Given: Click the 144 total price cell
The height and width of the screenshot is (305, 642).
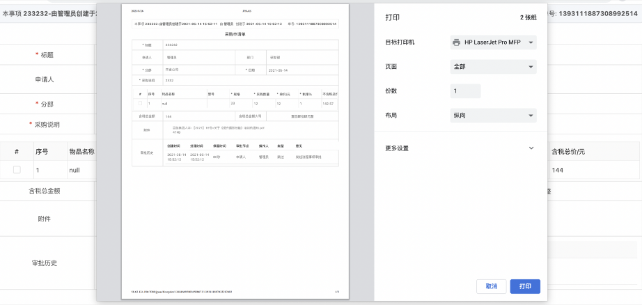Looking at the screenshot, I should tap(557, 170).
